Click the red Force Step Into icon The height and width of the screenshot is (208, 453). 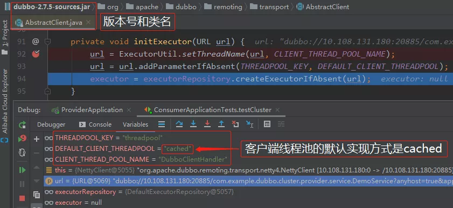(207, 124)
